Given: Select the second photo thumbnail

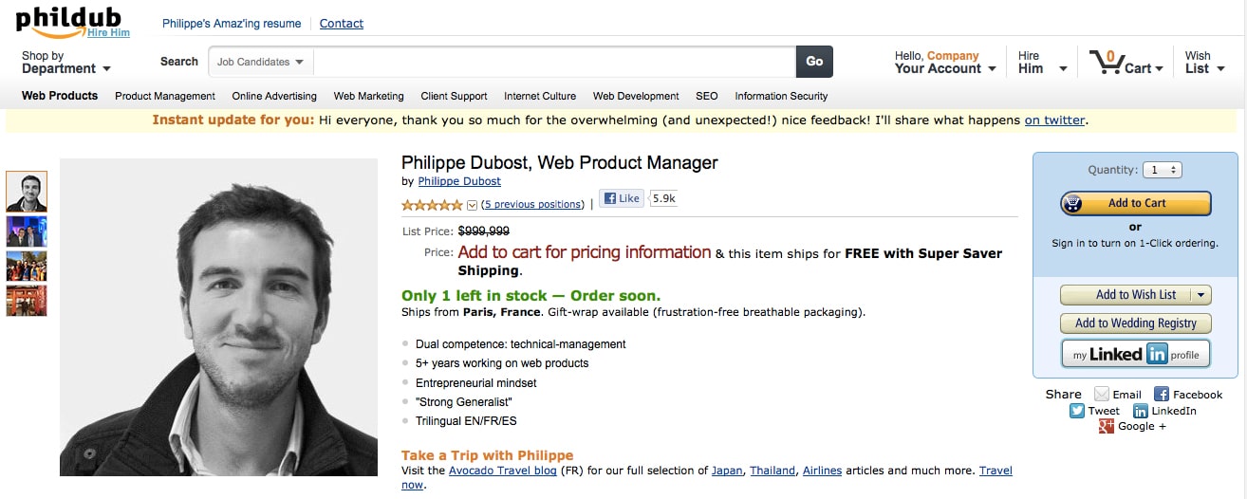Looking at the screenshot, I should (27, 231).
